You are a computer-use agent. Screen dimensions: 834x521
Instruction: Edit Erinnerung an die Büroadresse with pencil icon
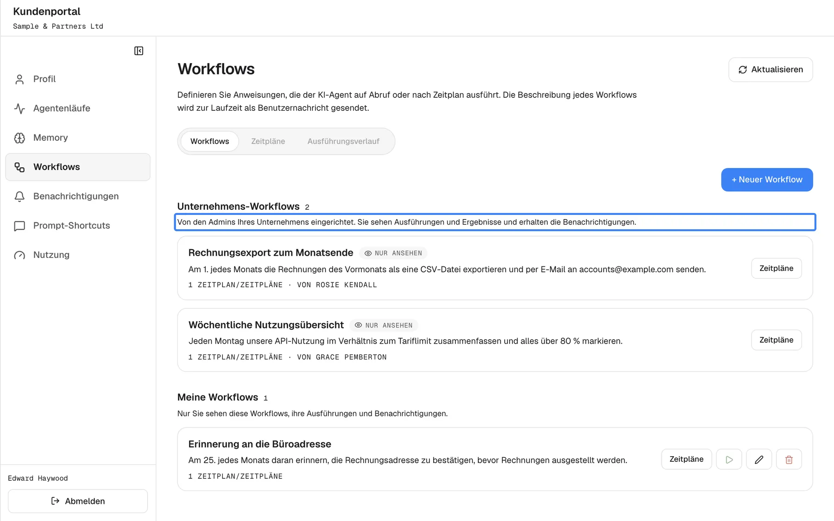click(x=759, y=459)
